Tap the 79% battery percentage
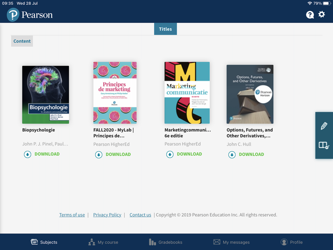Viewport: 333px width, 250px height. pyautogui.click(x=317, y=3)
